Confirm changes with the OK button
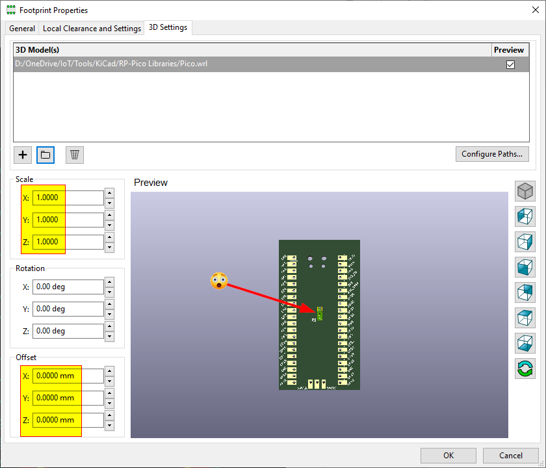 tap(448, 455)
